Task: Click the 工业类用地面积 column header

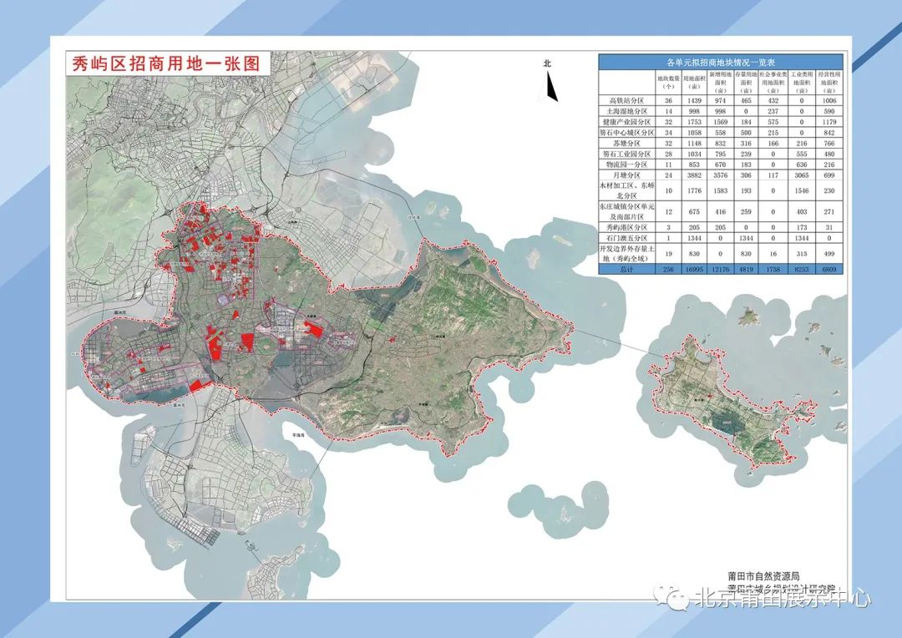Action: [802, 81]
